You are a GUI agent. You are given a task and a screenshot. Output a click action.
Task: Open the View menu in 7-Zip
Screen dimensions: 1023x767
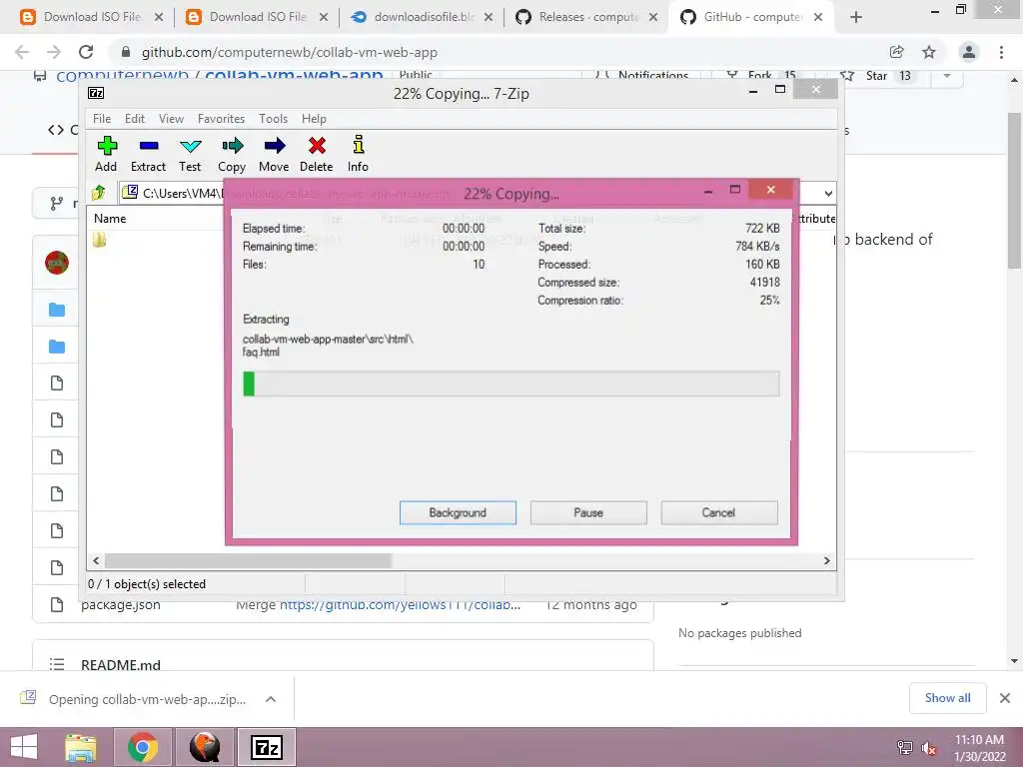171,119
